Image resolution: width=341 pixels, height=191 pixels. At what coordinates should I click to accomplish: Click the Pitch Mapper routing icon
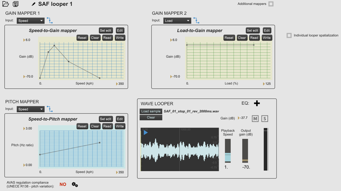(x=50, y=109)
